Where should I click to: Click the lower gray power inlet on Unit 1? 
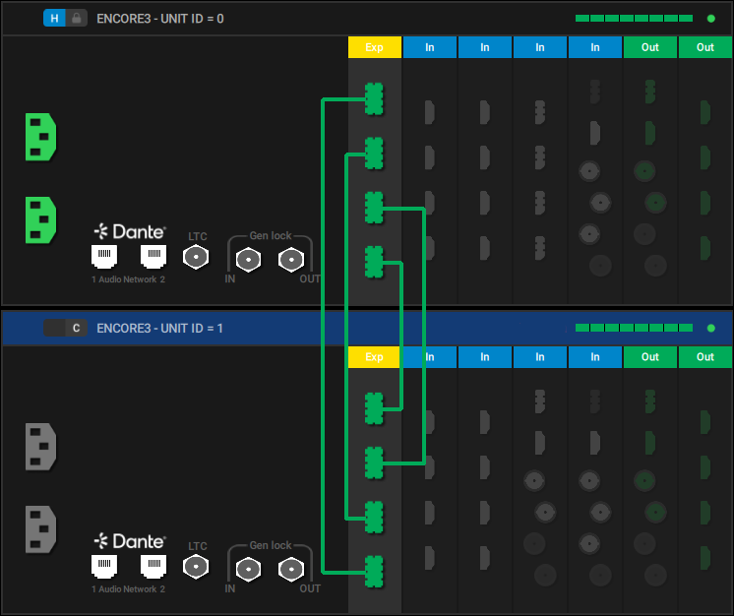tap(40, 529)
